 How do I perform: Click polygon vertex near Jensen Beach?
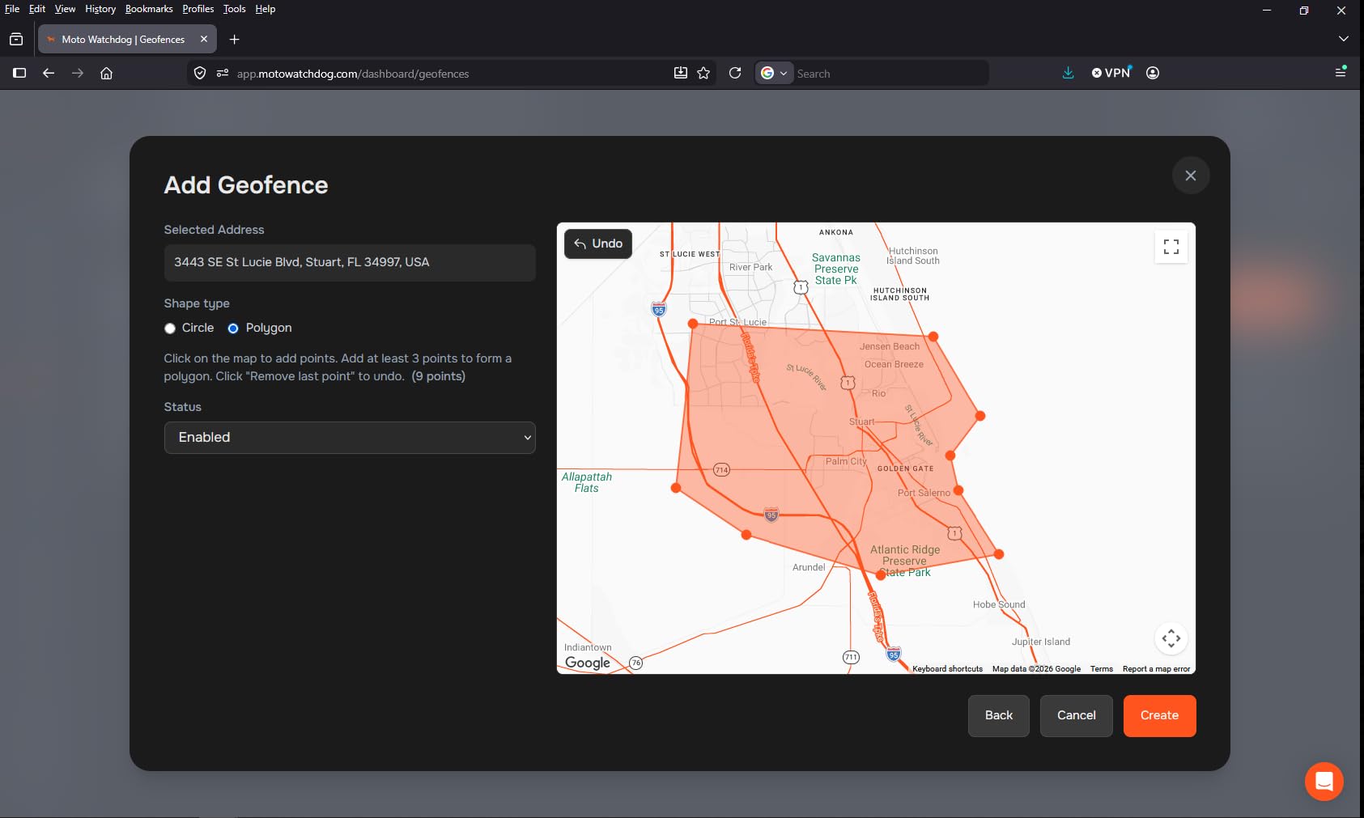coord(933,337)
